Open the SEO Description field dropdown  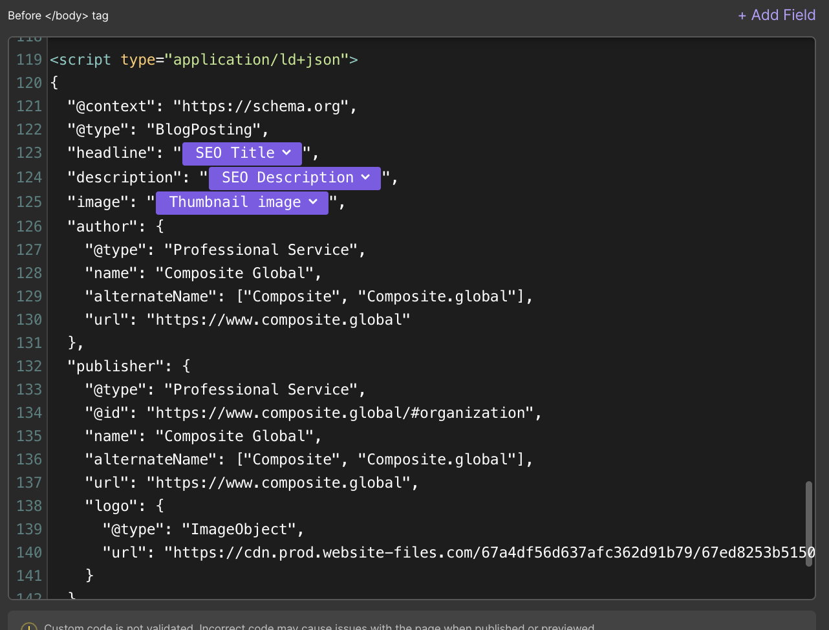coord(294,178)
